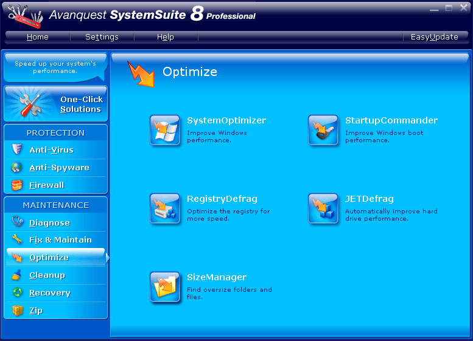Screen dimensions: 473x341
Task: Open the JETDefrag tool icon
Action: coord(323,208)
